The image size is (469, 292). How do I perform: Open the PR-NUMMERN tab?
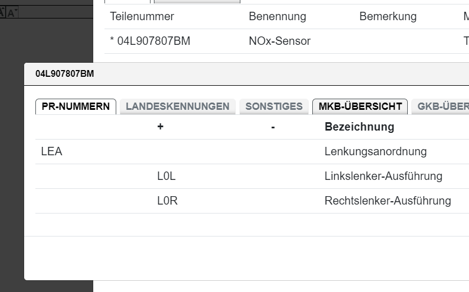[x=76, y=106]
